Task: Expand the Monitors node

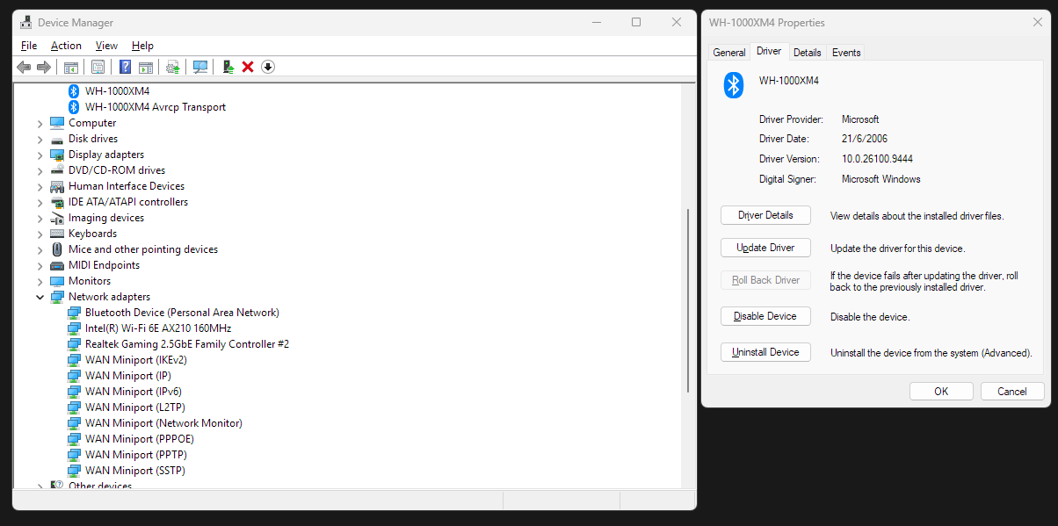Action: click(x=40, y=281)
